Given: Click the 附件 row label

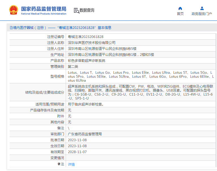Looking at the screenshot, I should click(x=61, y=116).
